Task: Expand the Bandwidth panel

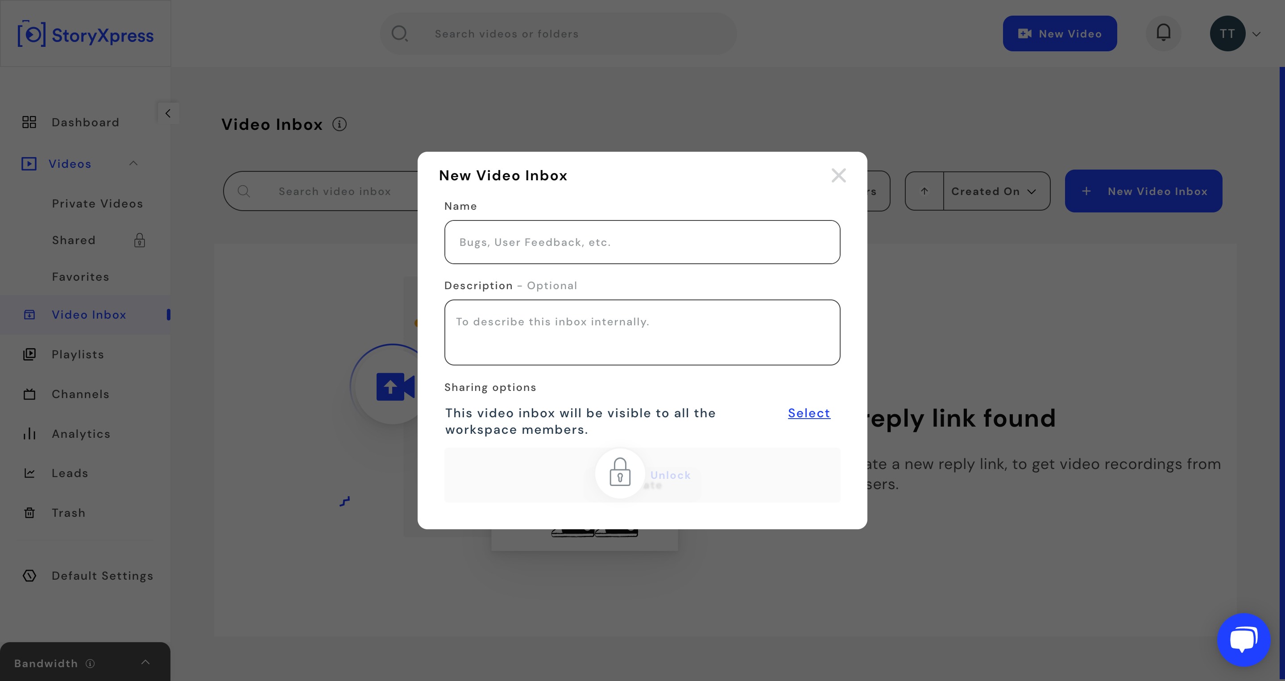Action: (x=145, y=663)
